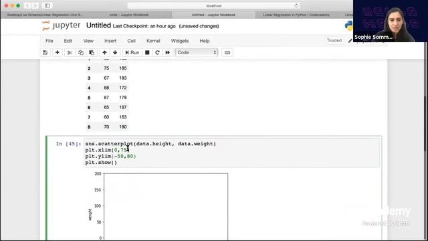Switch to Desktop/Live Streams browser tab
Viewport: 428px width, 241px height.
45,15
